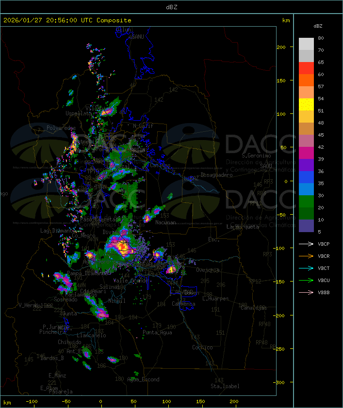Click the Chihuido place label
Viewport: 343px width, 408px height.
point(69,342)
